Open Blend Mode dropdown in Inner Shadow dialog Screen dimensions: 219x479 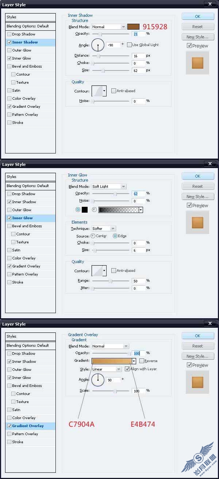point(108,27)
